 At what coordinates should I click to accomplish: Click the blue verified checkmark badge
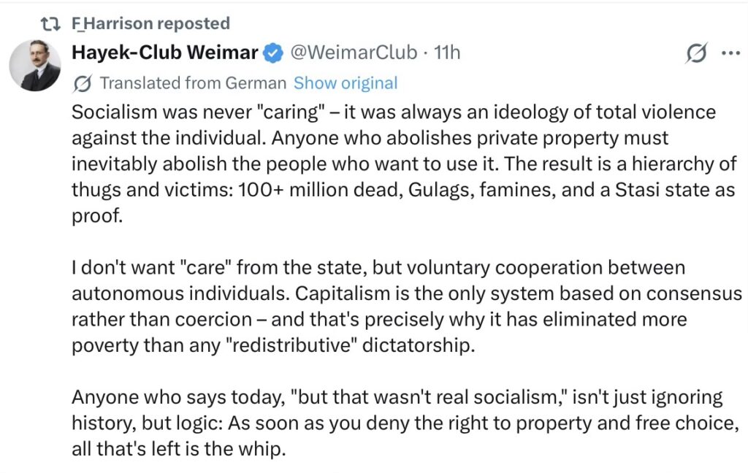[273, 53]
